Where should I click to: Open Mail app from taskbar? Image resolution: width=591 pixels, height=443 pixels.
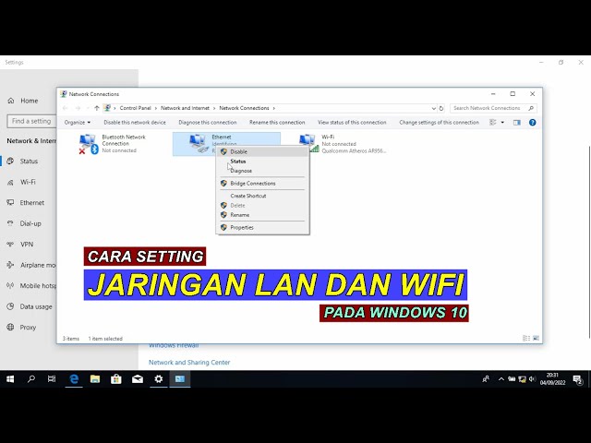pos(138,379)
